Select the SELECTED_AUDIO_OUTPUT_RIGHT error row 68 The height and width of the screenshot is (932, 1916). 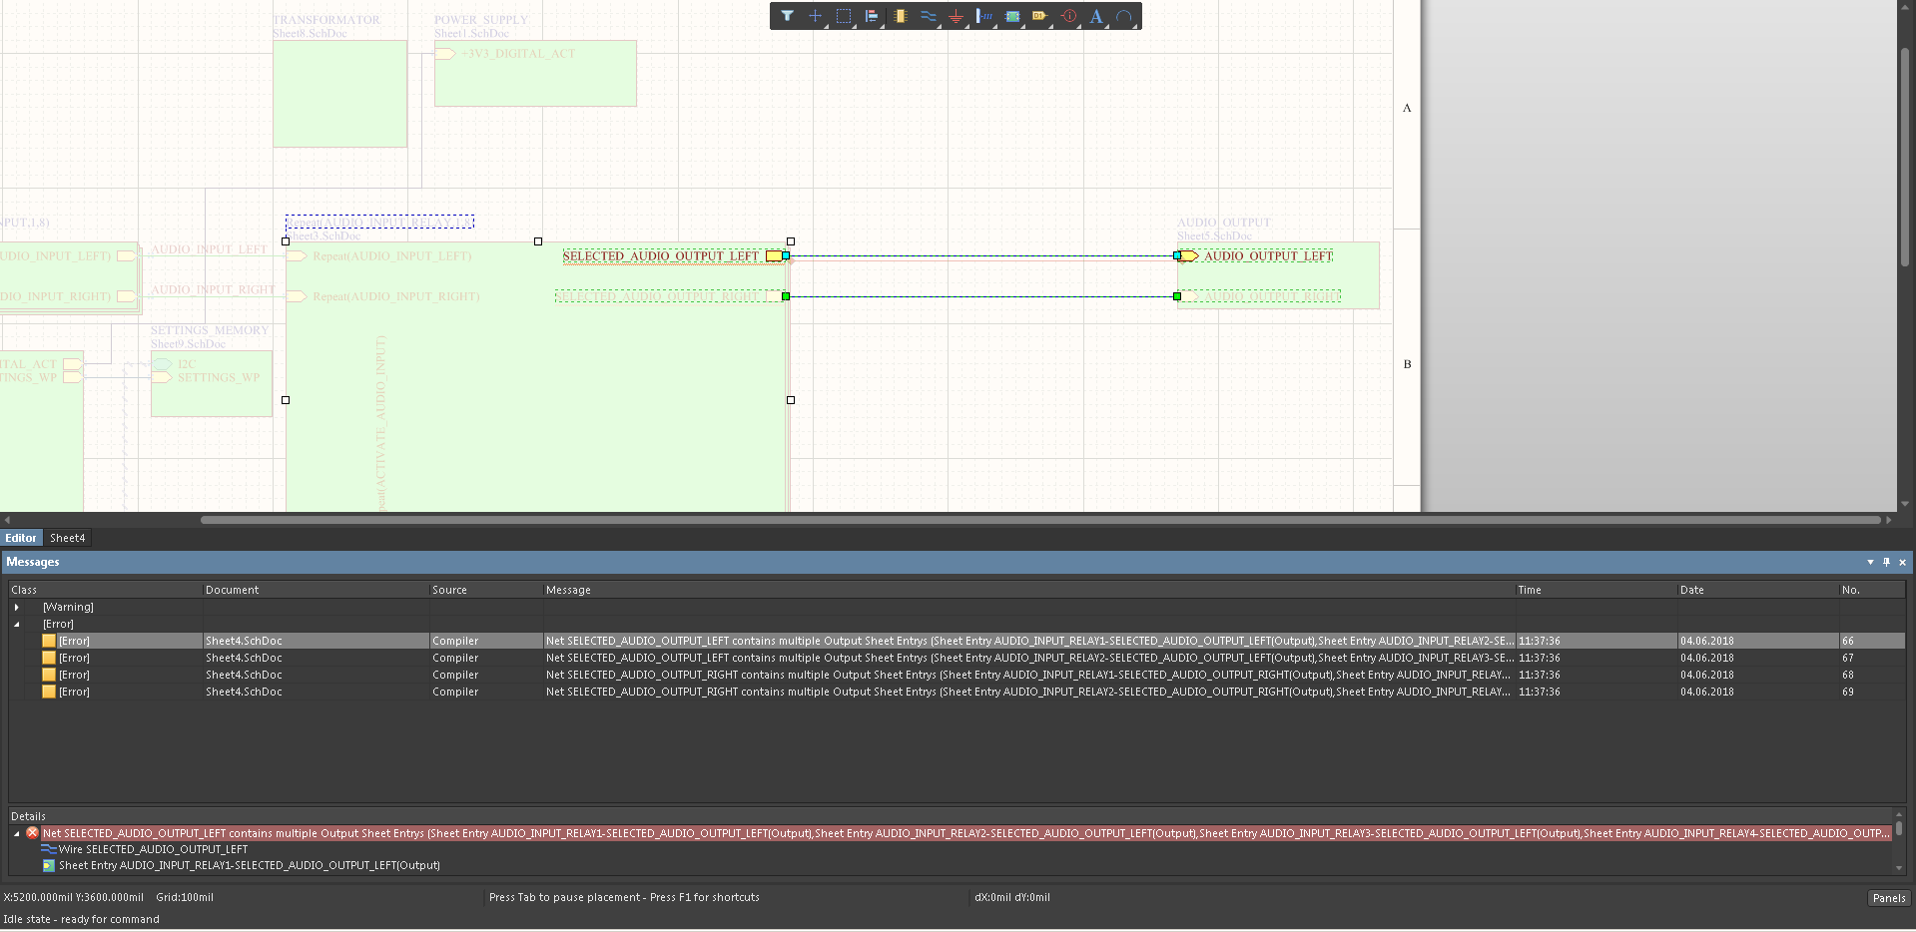coord(957,675)
